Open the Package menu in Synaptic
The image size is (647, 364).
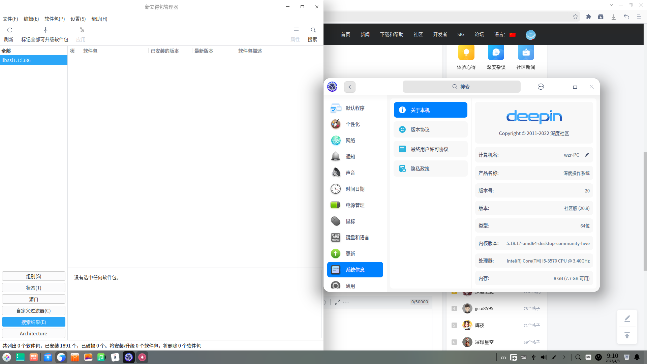54,19
